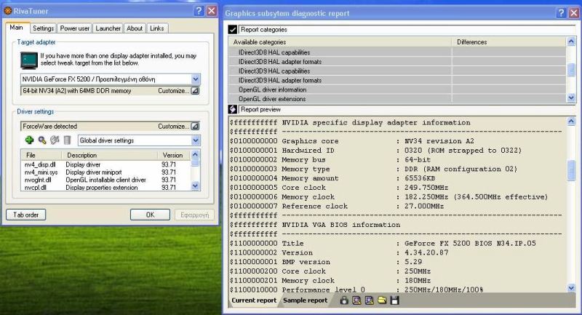The width and height of the screenshot is (582, 315).
Task: Click the ForceWare detected field text
Action: pos(49,126)
